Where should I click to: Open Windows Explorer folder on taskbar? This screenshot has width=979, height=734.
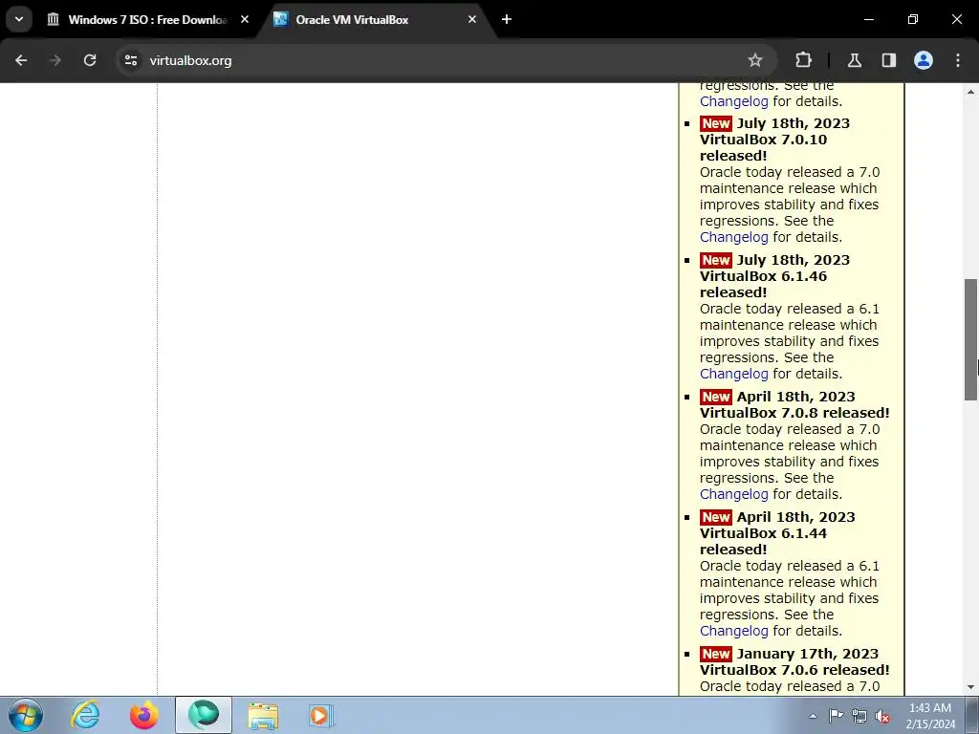tap(263, 715)
